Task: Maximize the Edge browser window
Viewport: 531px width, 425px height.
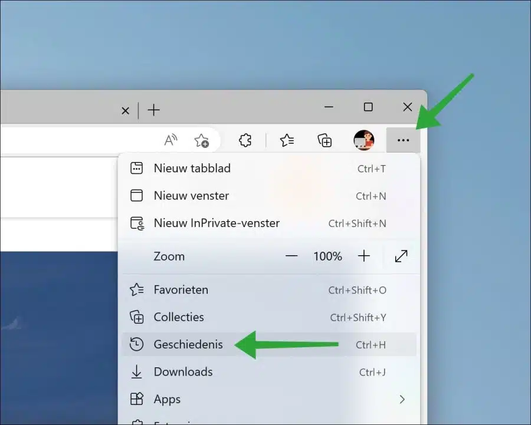Action: 368,107
